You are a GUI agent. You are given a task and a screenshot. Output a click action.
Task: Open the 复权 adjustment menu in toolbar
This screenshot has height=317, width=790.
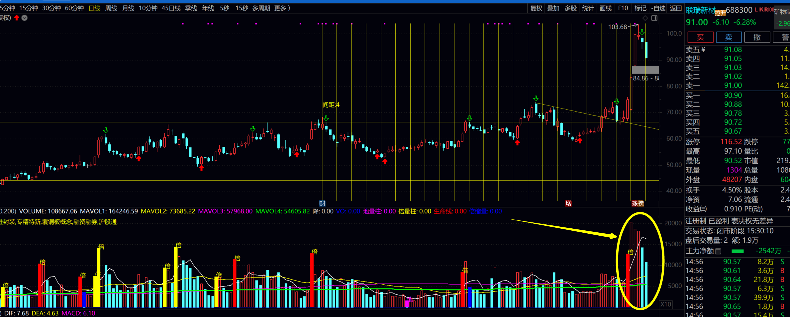(x=536, y=8)
